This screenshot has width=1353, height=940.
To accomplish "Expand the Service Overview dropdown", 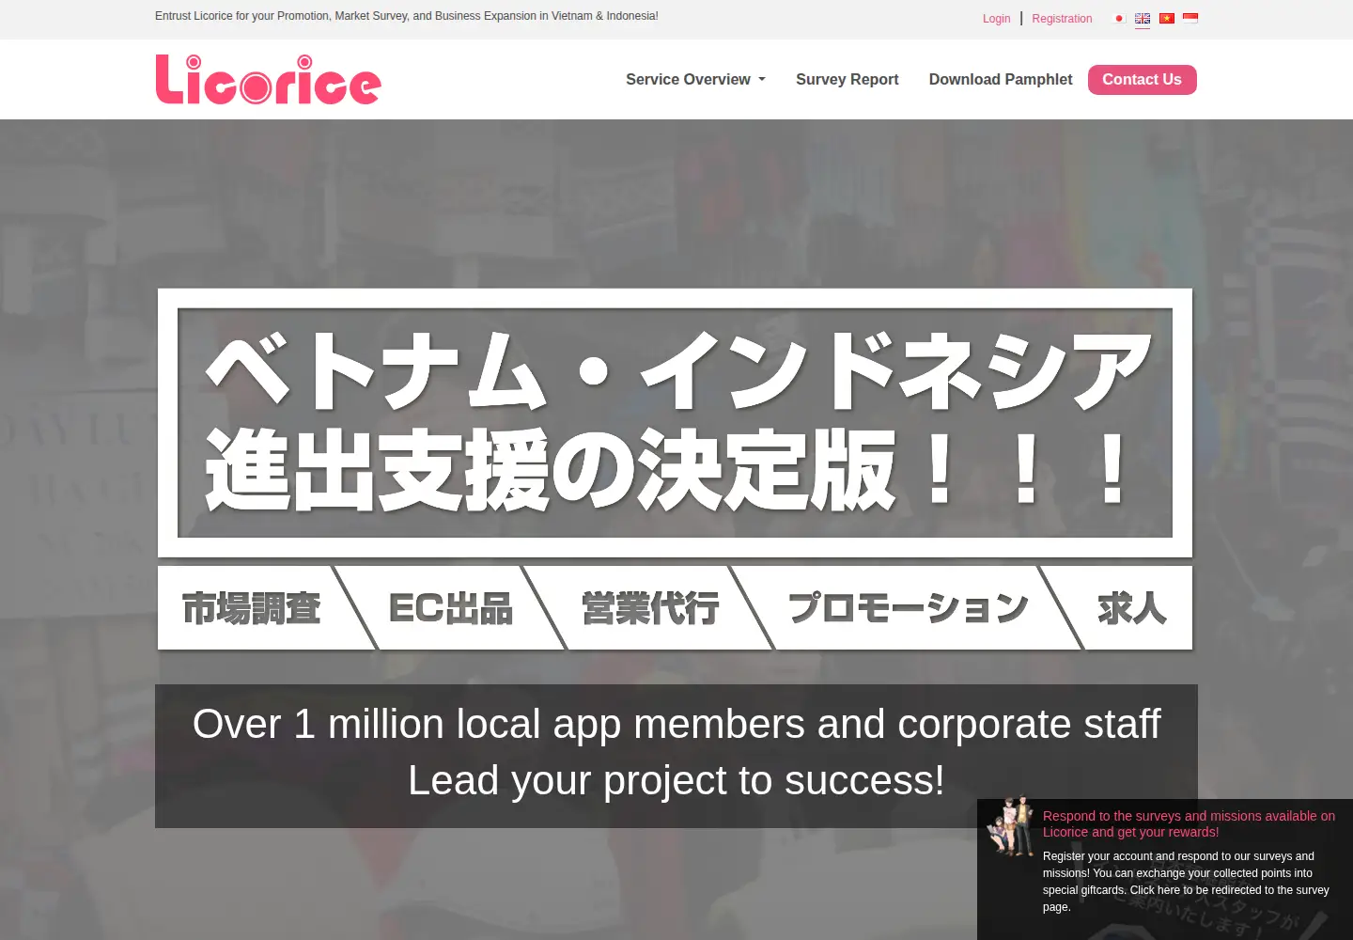I will (x=695, y=80).
